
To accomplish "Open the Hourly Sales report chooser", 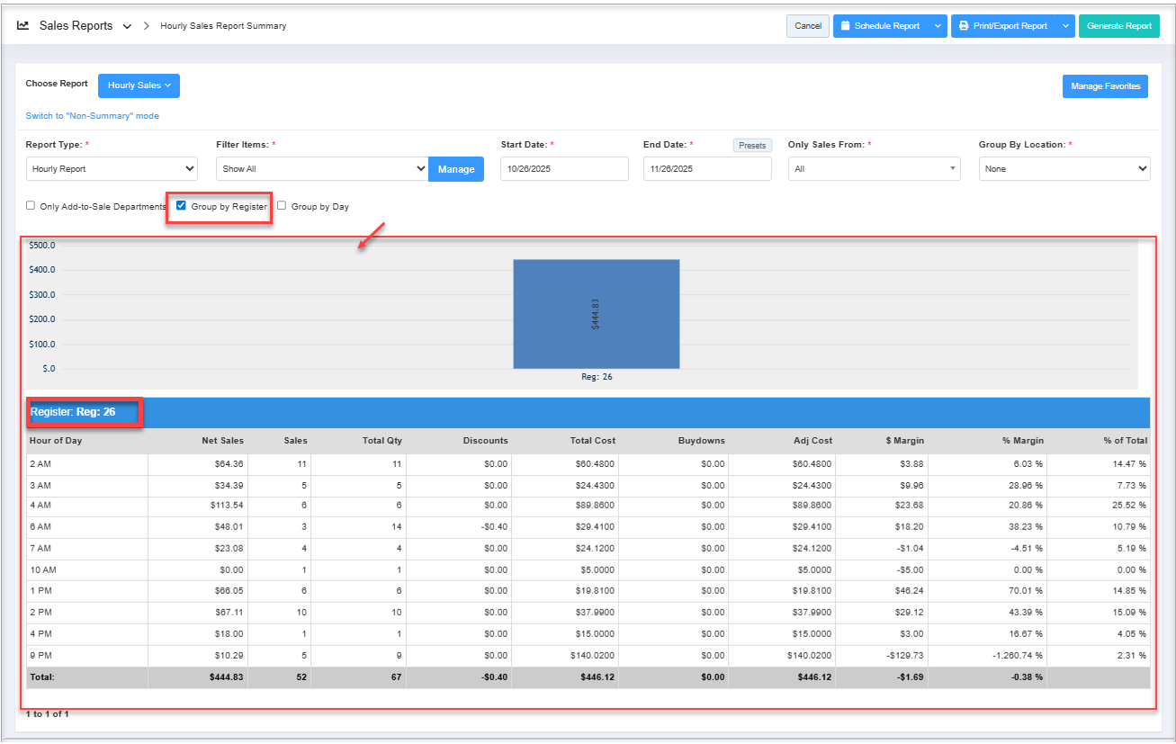I will (139, 85).
